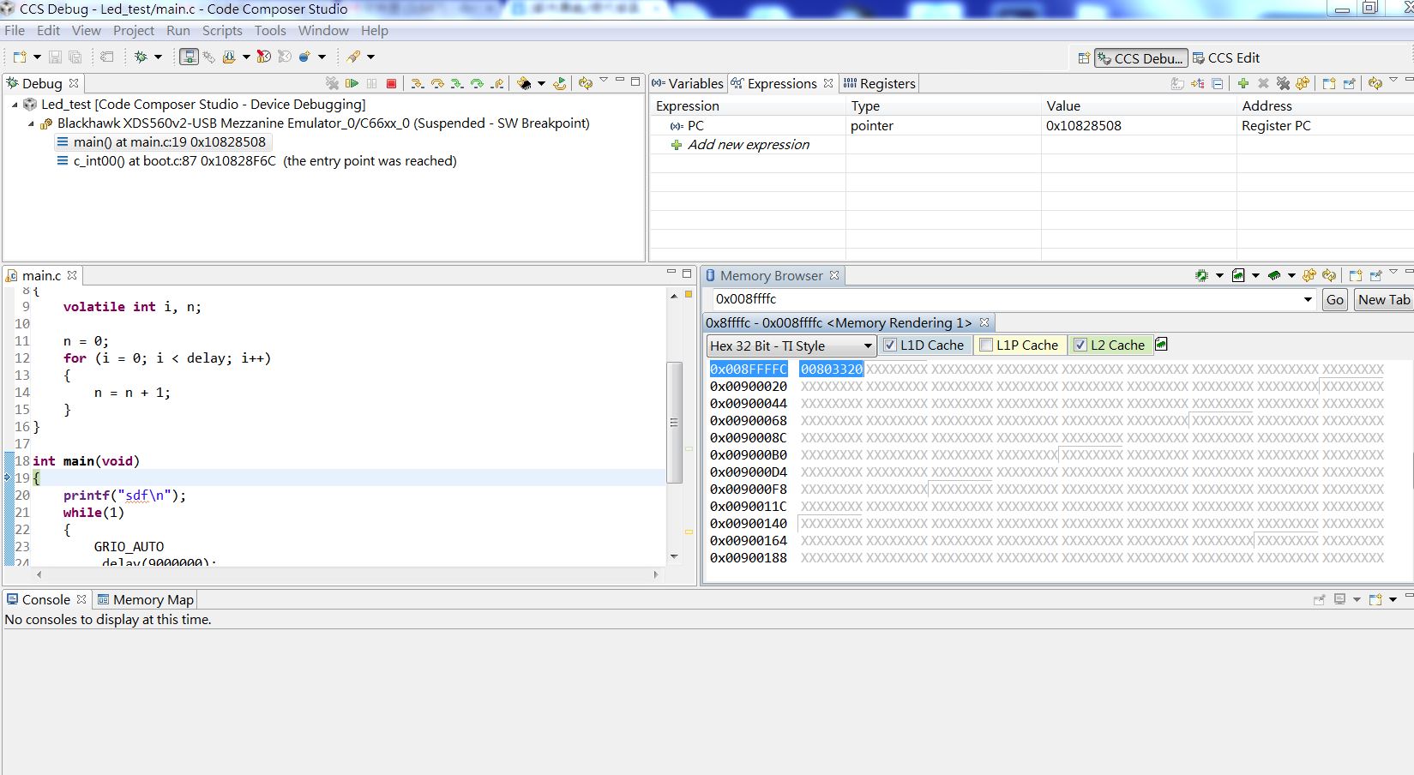Open the dropdown arrow next to CPU Reset icon
1414x775 pixels.
[x=541, y=83]
